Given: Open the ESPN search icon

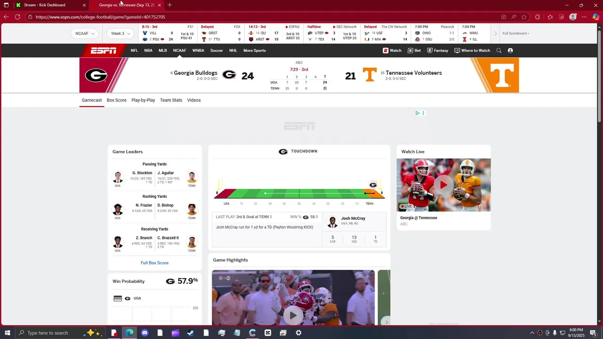Looking at the screenshot, I should click(x=499, y=50).
